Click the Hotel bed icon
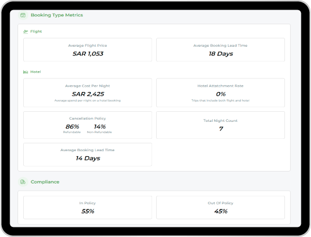 point(25,72)
